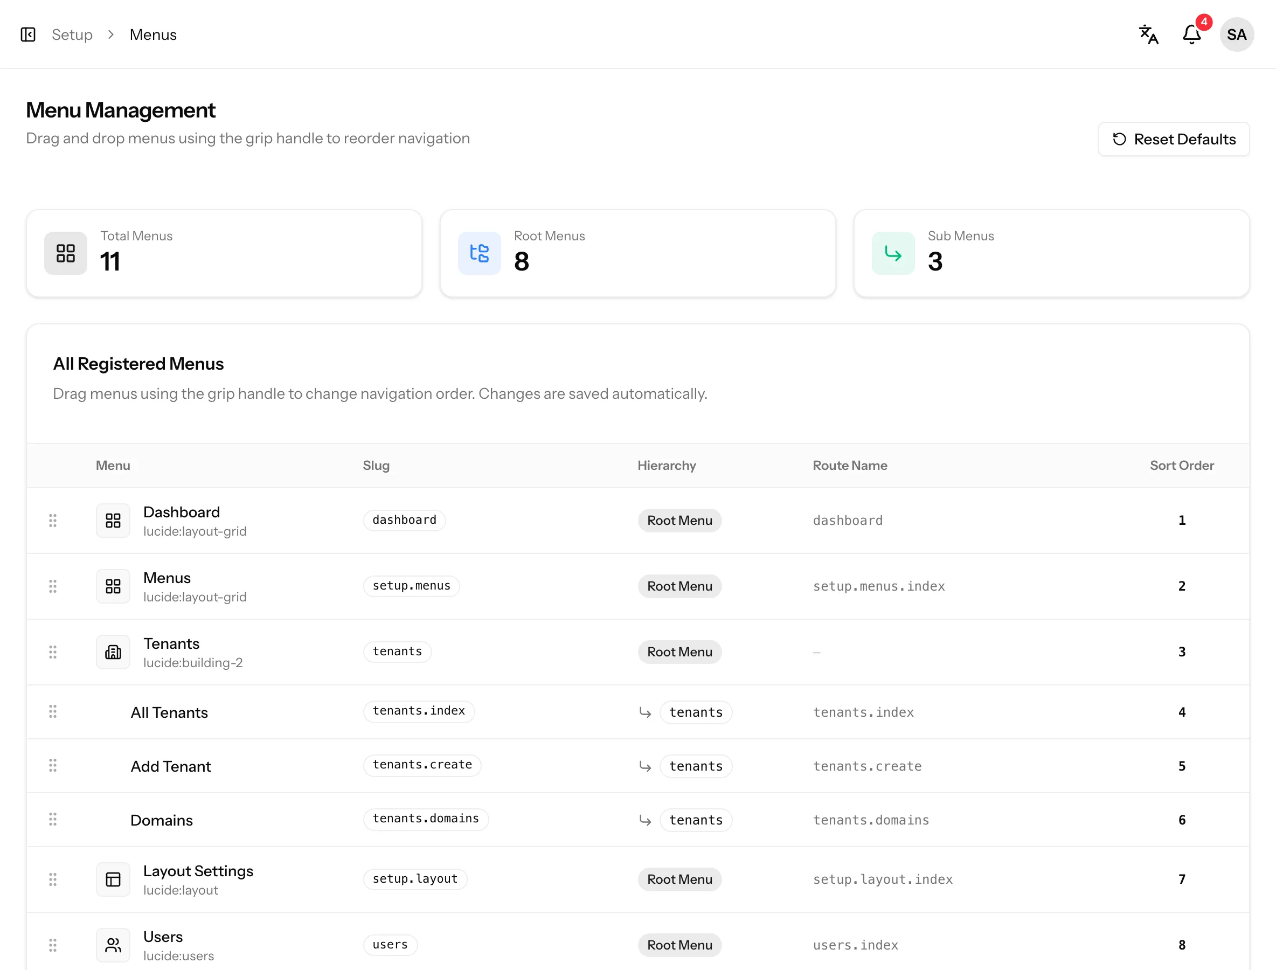Grab the Menus row grip handle
The width and height of the screenshot is (1276, 970).
[53, 586]
